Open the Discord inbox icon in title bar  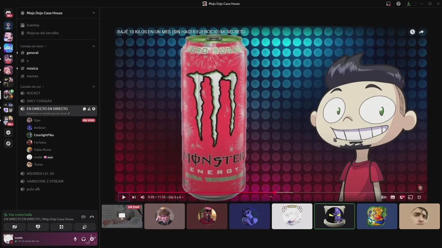pyautogui.click(x=388, y=3)
